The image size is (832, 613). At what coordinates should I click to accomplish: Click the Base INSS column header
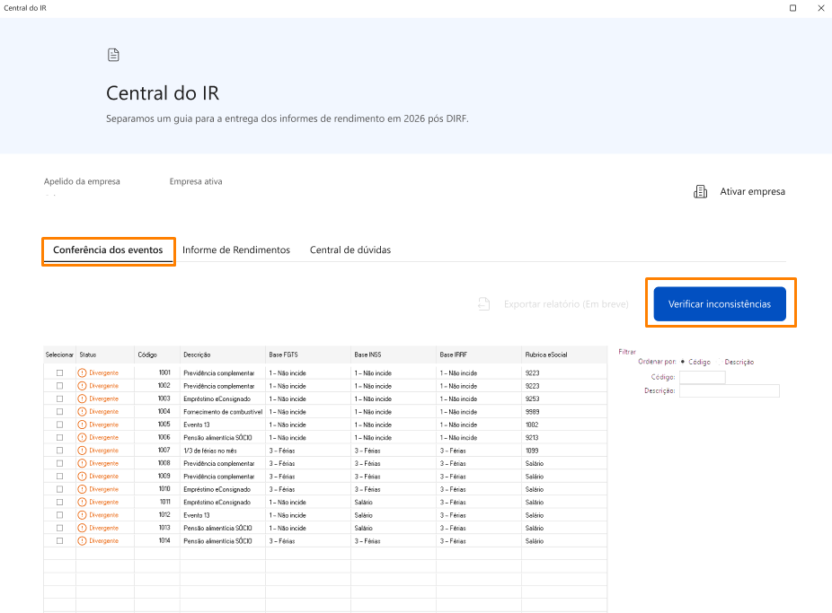click(x=394, y=355)
